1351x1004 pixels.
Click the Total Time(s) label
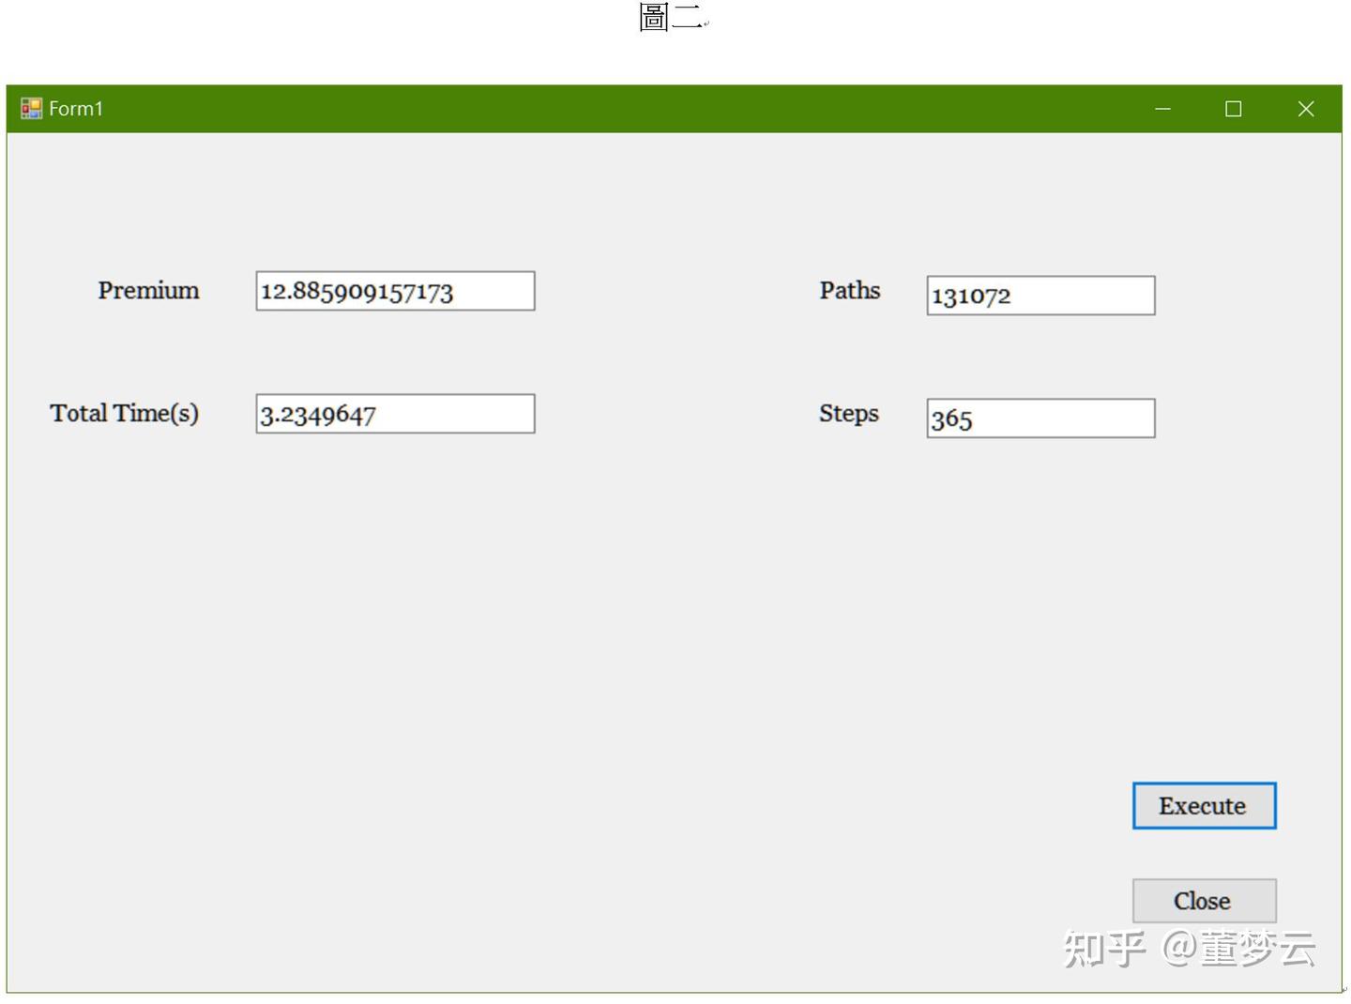(x=125, y=412)
